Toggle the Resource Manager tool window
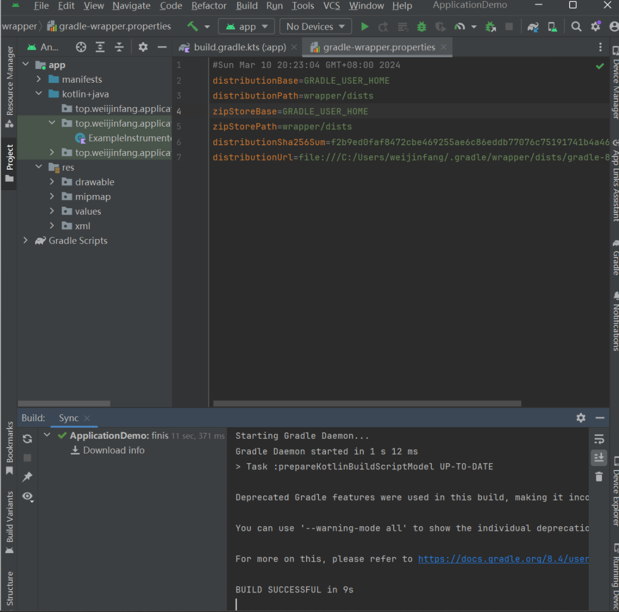Screen dimensions: 619x612 pos(9,87)
